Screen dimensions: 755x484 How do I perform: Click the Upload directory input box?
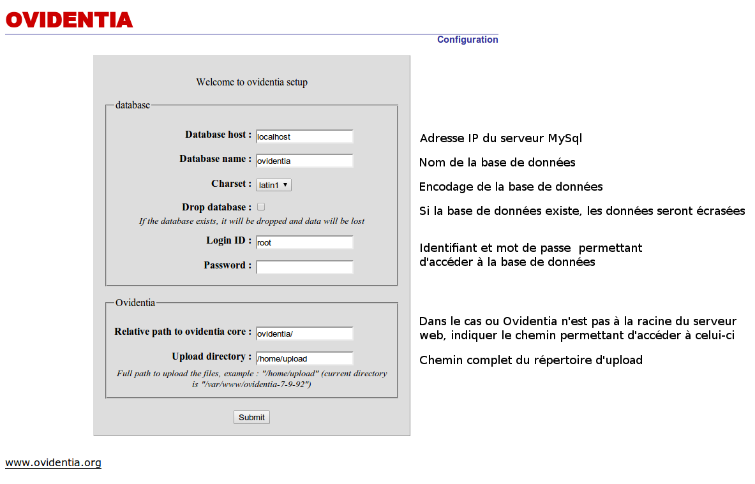304,358
